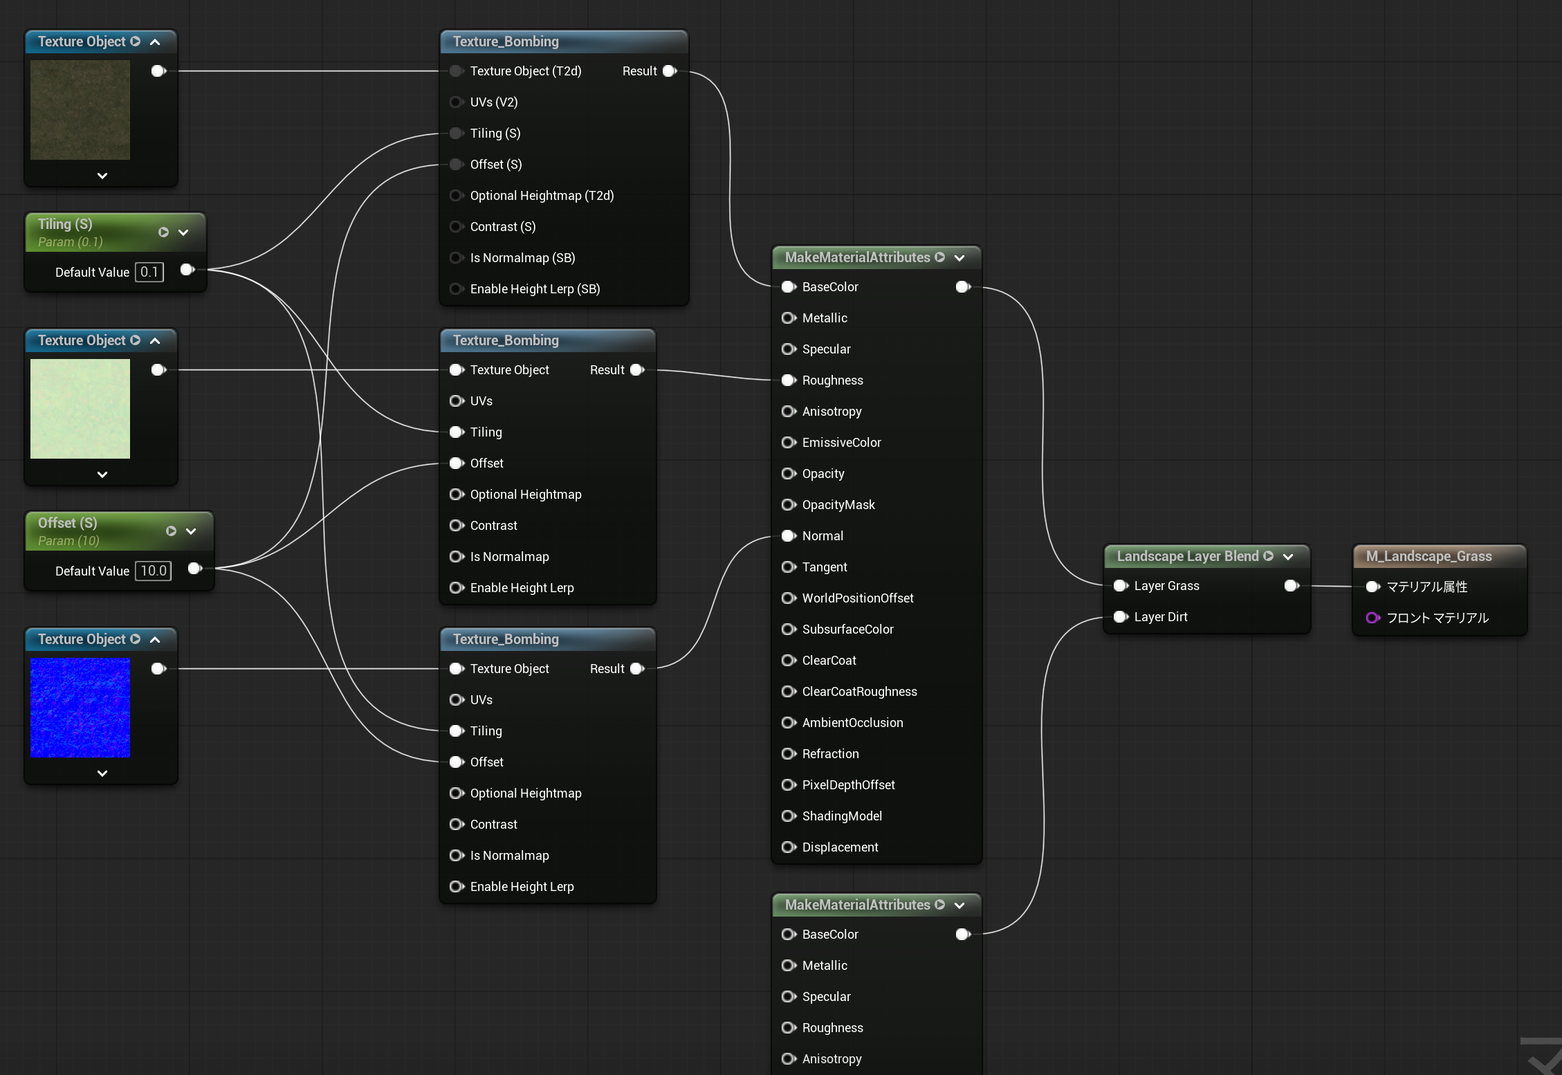The image size is (1562, 1075).
Task: Select the M_Landscape_Grass node title
Action: [x=1428, y=556]
